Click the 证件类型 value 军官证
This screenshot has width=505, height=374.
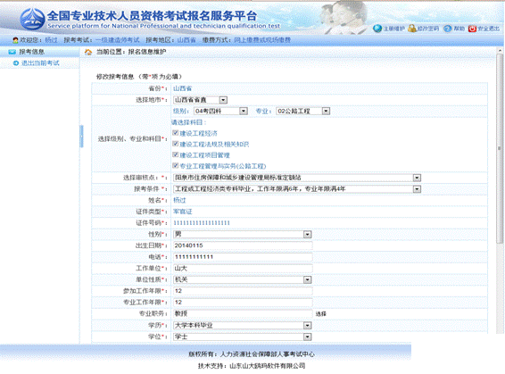[183, 212]
